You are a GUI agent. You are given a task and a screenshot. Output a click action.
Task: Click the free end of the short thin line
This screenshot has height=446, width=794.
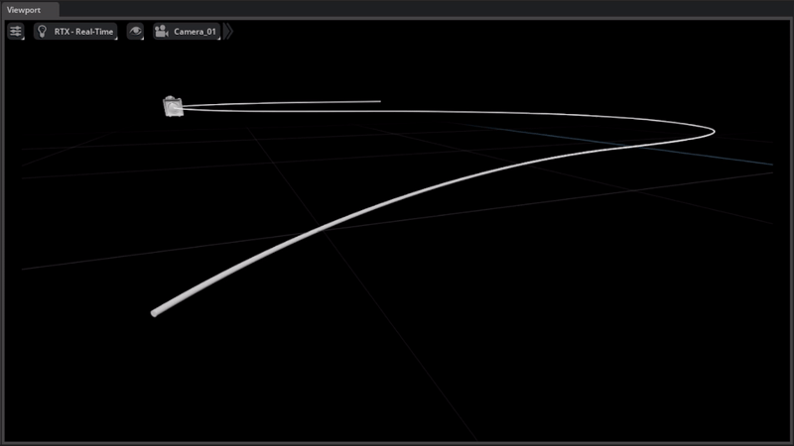[x=379, y=101]
